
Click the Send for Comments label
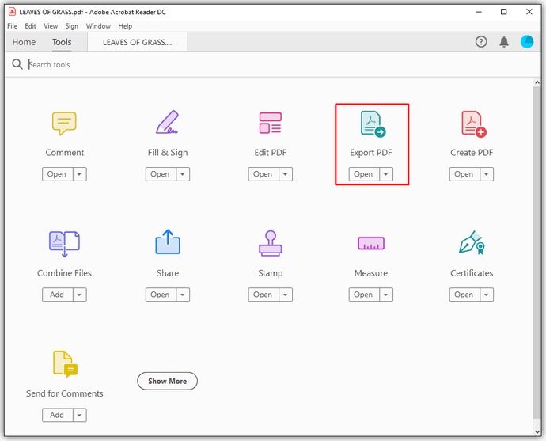65,393
